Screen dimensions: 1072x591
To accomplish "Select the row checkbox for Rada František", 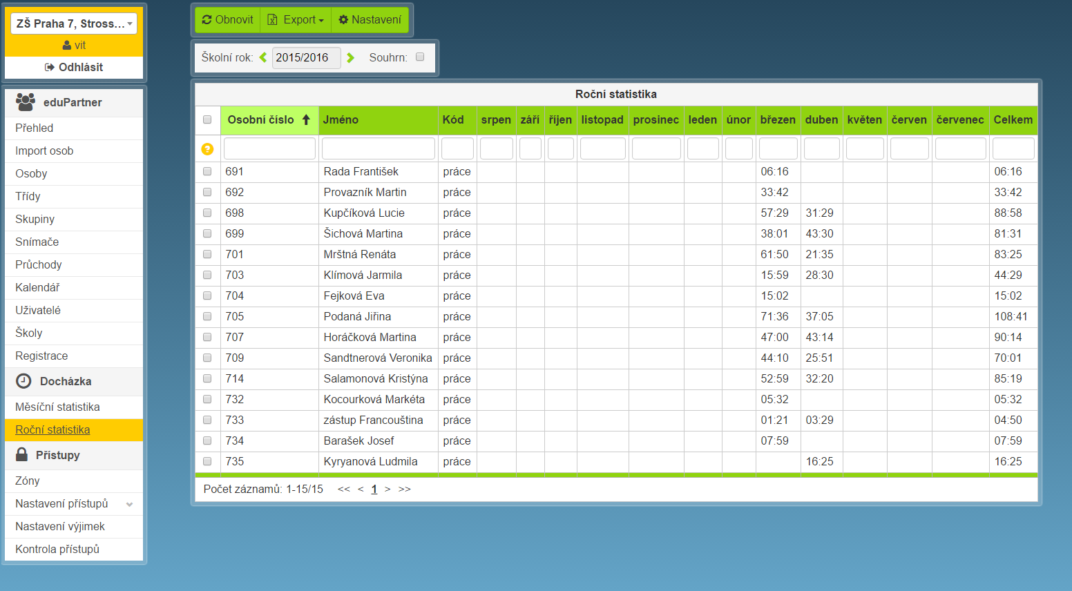I will (207, 171).
